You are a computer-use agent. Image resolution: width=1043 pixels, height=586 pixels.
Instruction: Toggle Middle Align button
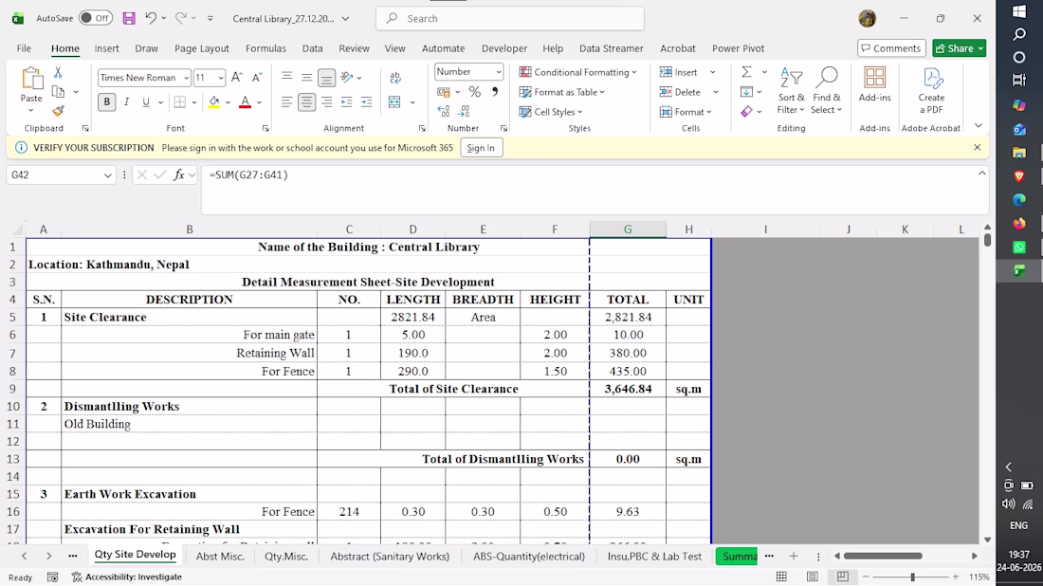(x=306, y=78)
